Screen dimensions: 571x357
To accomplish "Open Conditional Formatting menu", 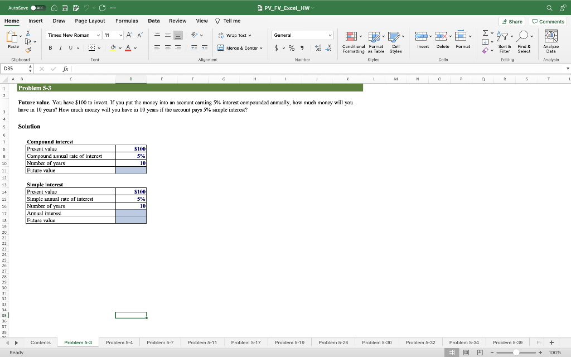I will pyautogui.click(x=353, y=42).
